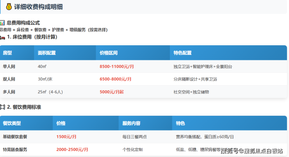The image size is (289, 157).
Task: Select the 单人间 row label
Action: coord(9,67)
